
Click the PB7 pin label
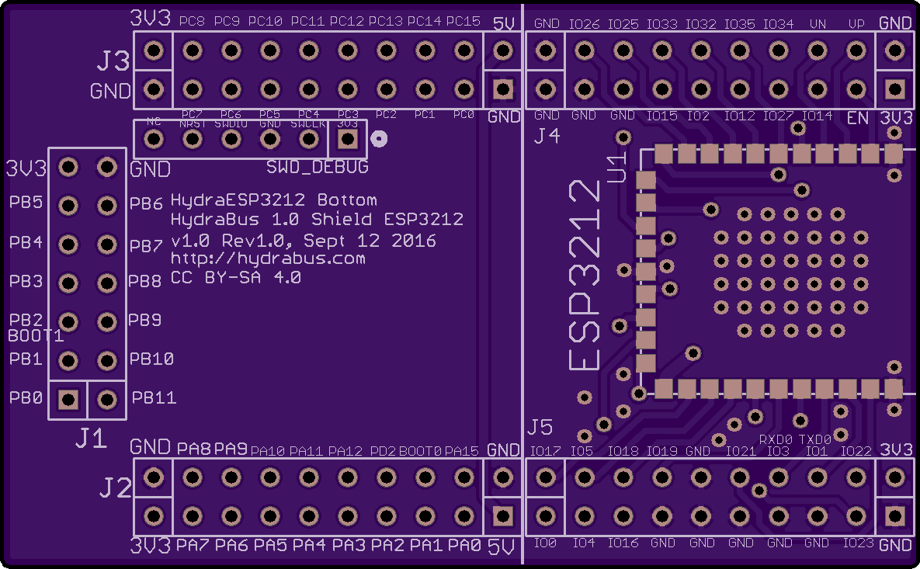(145, 246)
